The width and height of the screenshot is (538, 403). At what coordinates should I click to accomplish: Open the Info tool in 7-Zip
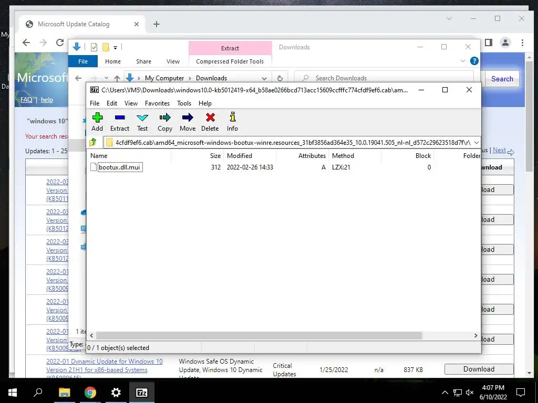232,122
